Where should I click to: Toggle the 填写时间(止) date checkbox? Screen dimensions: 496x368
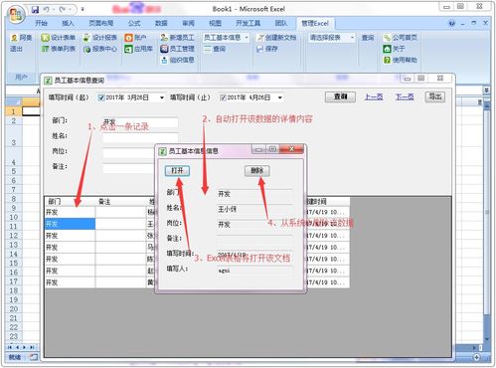click(x=223, y=97)
